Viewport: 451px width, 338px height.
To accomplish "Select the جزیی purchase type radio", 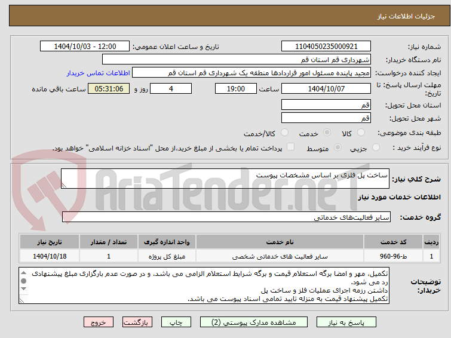I will (376, 148).
